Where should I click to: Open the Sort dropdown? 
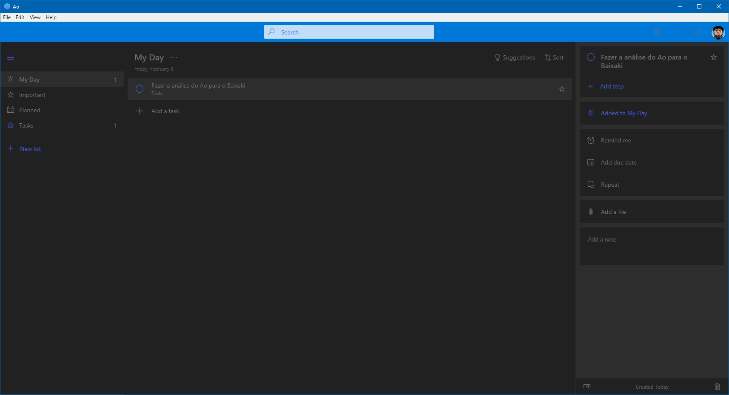(554, 57)
